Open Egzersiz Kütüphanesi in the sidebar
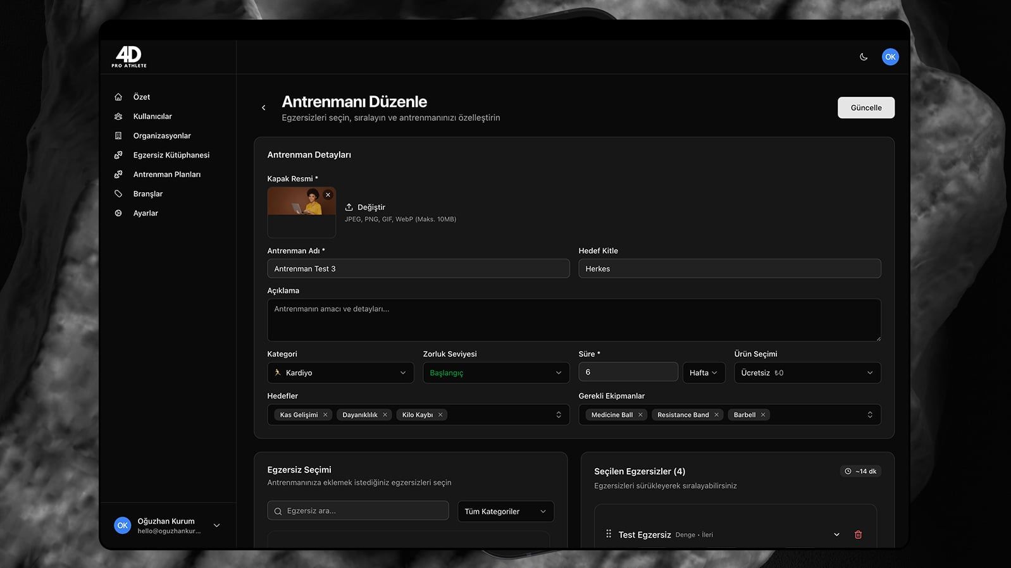Screen dimensions: 1011x568 [171, 155]
